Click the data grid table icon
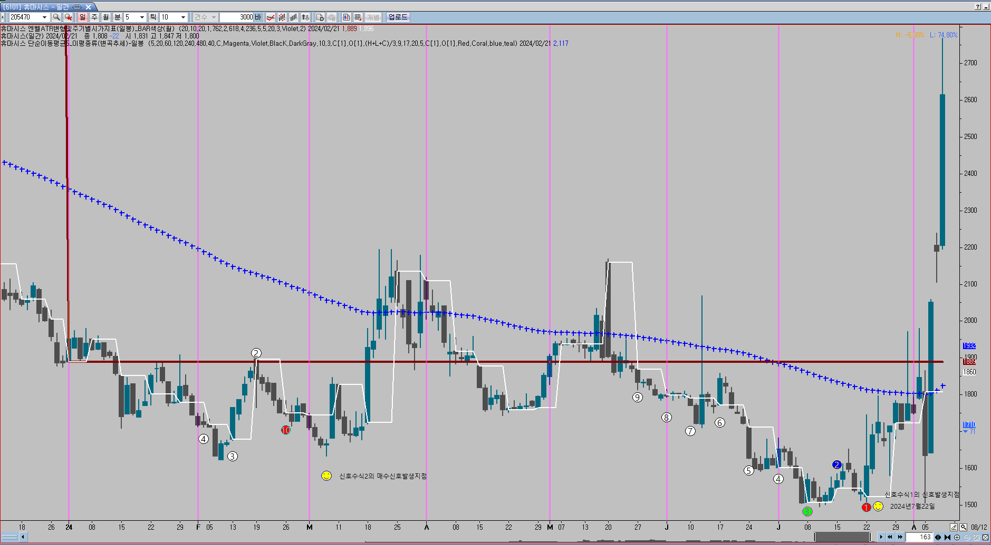The image size is (991, 545). (x=358, y=17)
